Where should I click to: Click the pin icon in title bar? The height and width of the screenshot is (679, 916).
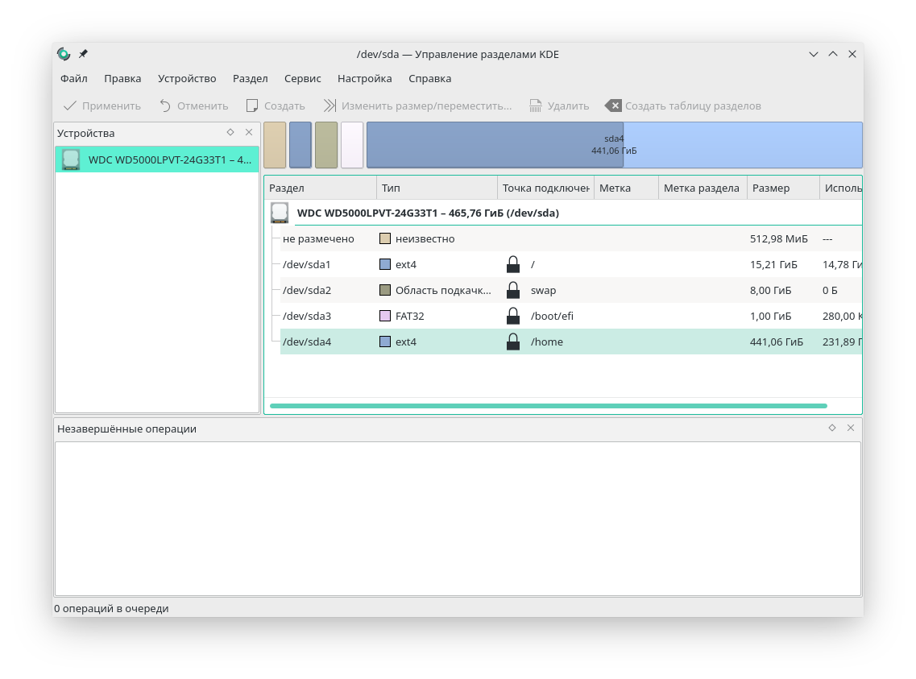[x=83, y=54]
